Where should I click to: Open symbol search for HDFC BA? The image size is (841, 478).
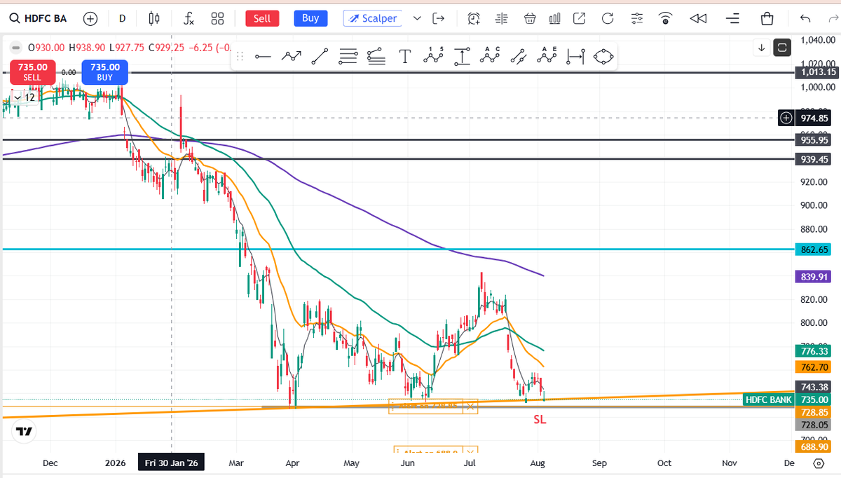click(x=38, y=18)
